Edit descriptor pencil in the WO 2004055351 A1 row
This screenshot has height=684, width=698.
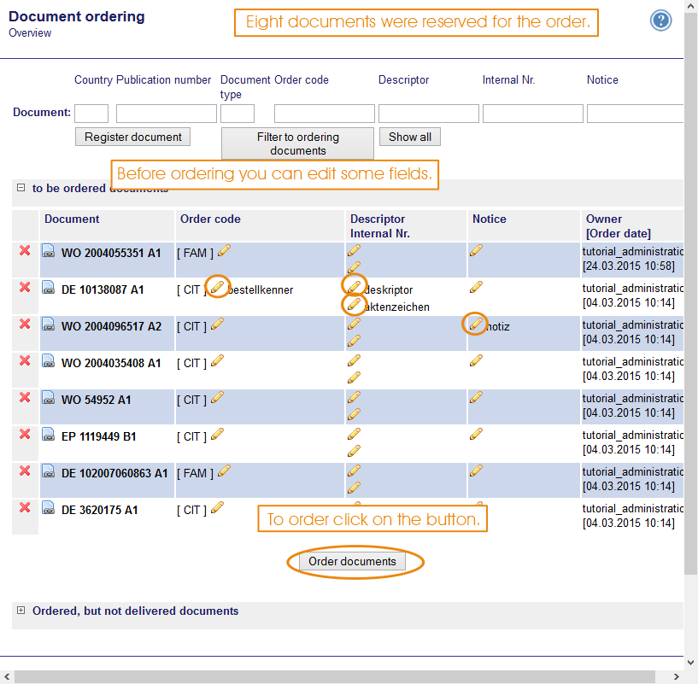[x=354, y=250]
